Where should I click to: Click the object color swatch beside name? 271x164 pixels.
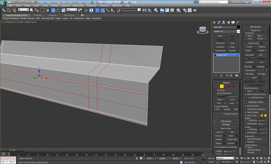[238, 27]
